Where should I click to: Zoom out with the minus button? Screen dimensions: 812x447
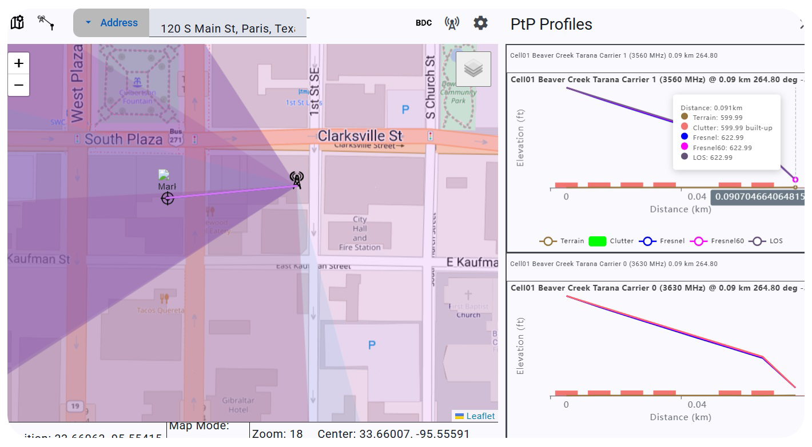point(19,85)
